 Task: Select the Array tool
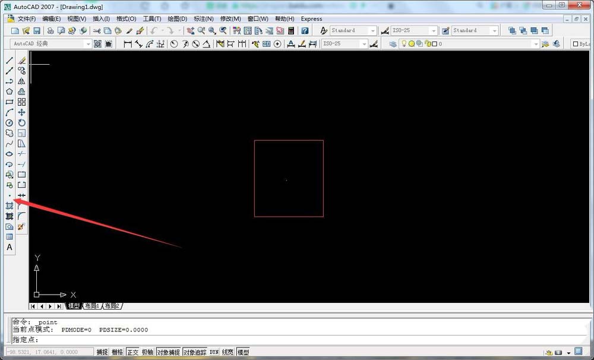point(21,102)
